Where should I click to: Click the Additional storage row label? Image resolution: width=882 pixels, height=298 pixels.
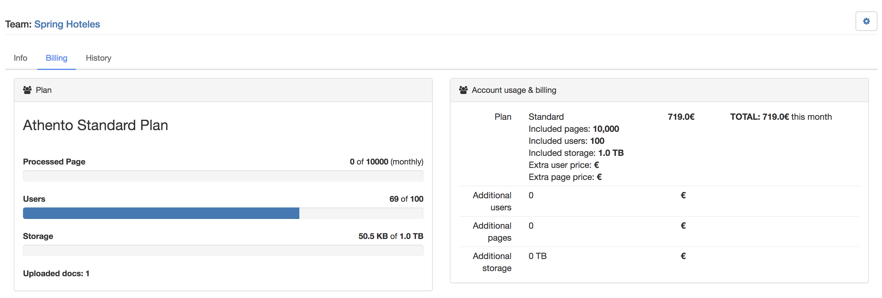(x=492, y=262)
